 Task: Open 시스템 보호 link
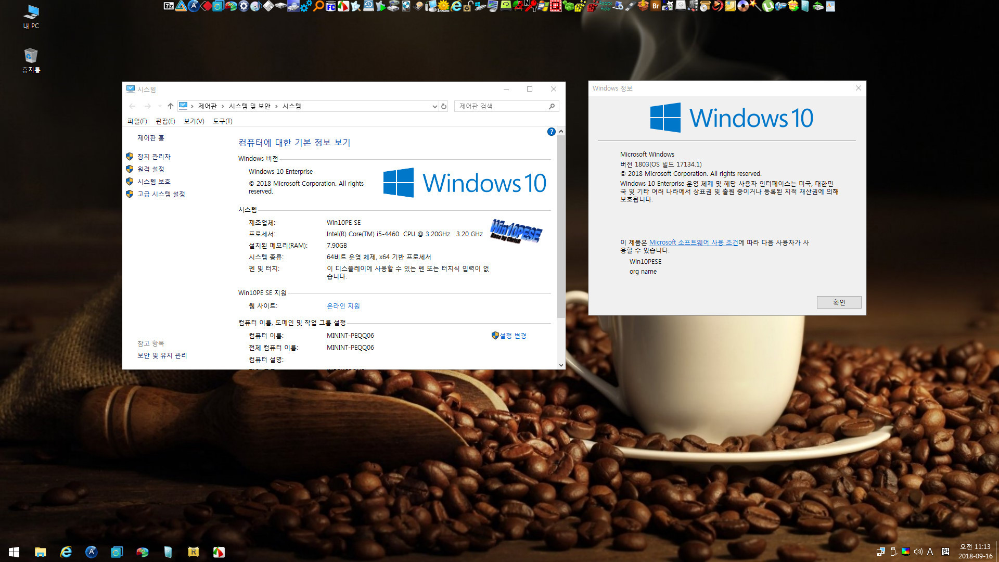click(154, 182)
